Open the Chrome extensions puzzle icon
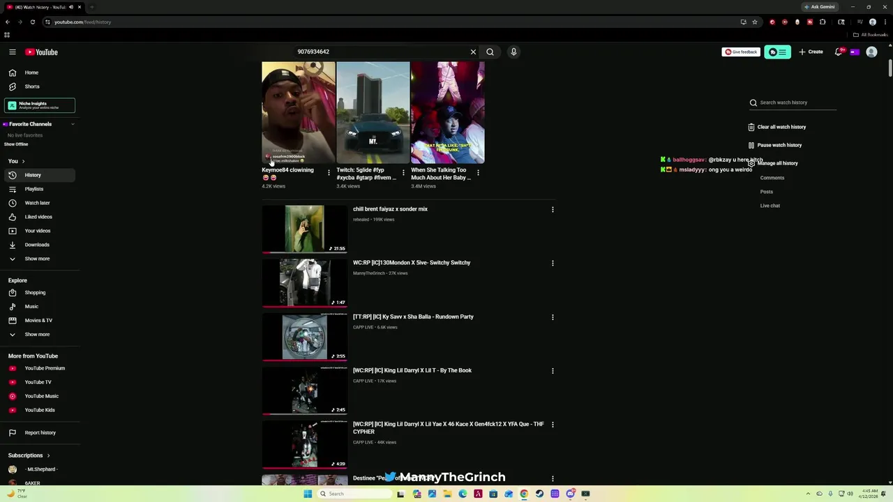Screen dimensions: 893x502 (823, 22)
